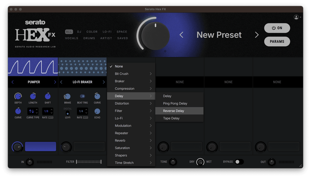Filter presets by COLOR

(x=92, y=32)
